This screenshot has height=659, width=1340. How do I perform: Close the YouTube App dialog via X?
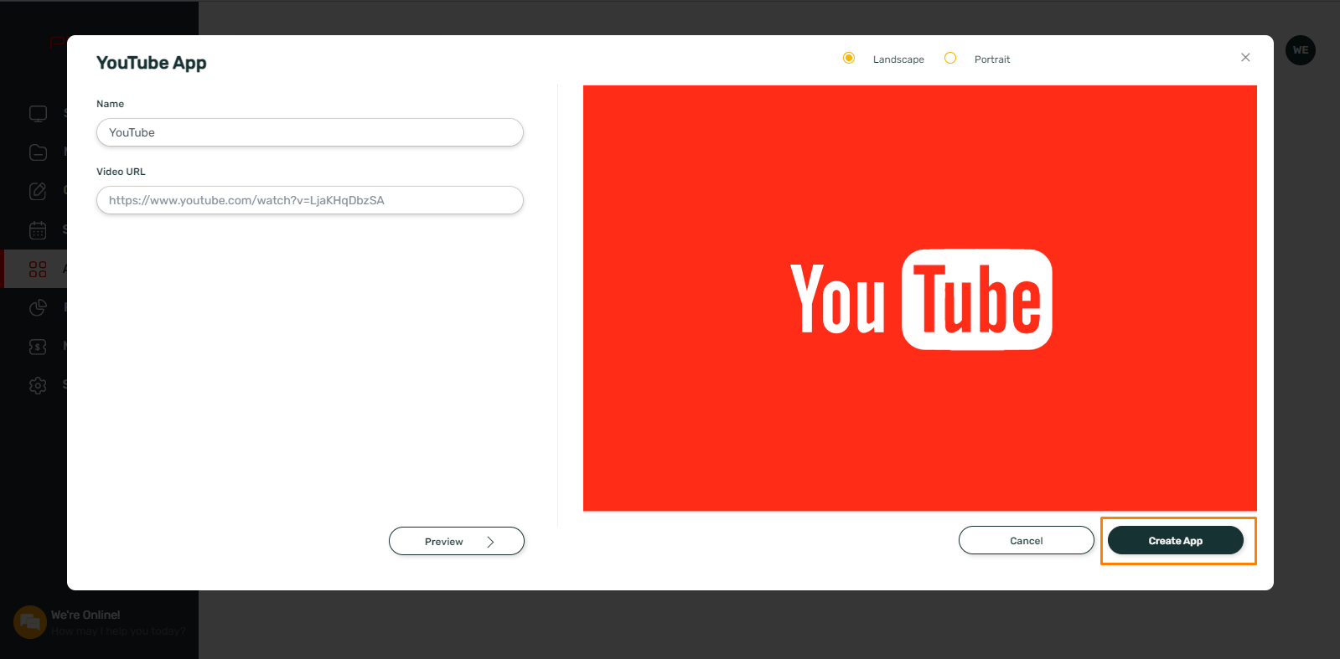tap(1245, 57)
